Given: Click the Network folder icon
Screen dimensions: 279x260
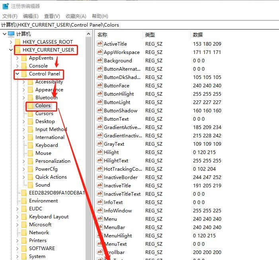Looking at the screenshot, I should pos(24,233).
